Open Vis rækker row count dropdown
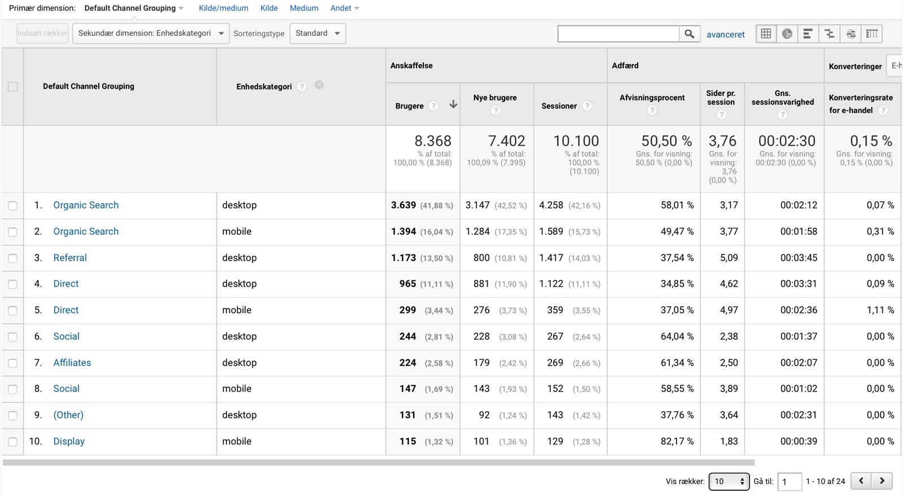This screenshot has width=903, height=497. tap(729, 481)
